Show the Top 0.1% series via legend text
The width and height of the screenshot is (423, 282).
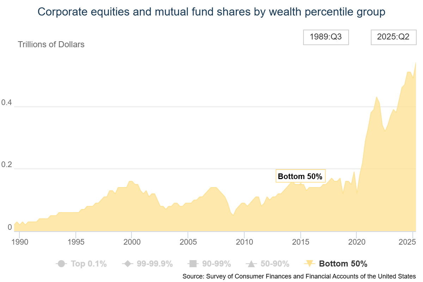(88, 264)
